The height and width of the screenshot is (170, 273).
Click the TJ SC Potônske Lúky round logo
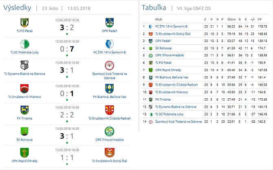(24, 44)
